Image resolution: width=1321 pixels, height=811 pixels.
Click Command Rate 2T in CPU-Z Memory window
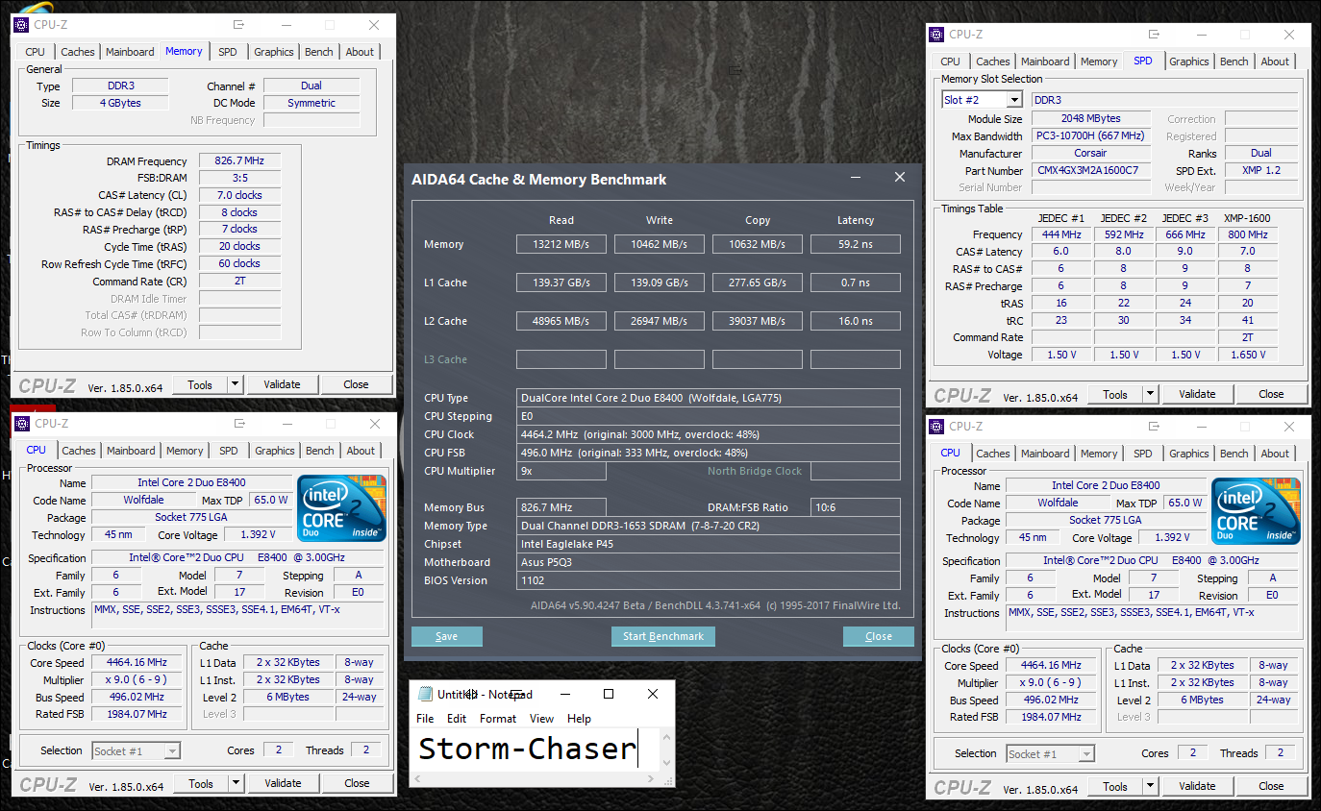(239, 282)
